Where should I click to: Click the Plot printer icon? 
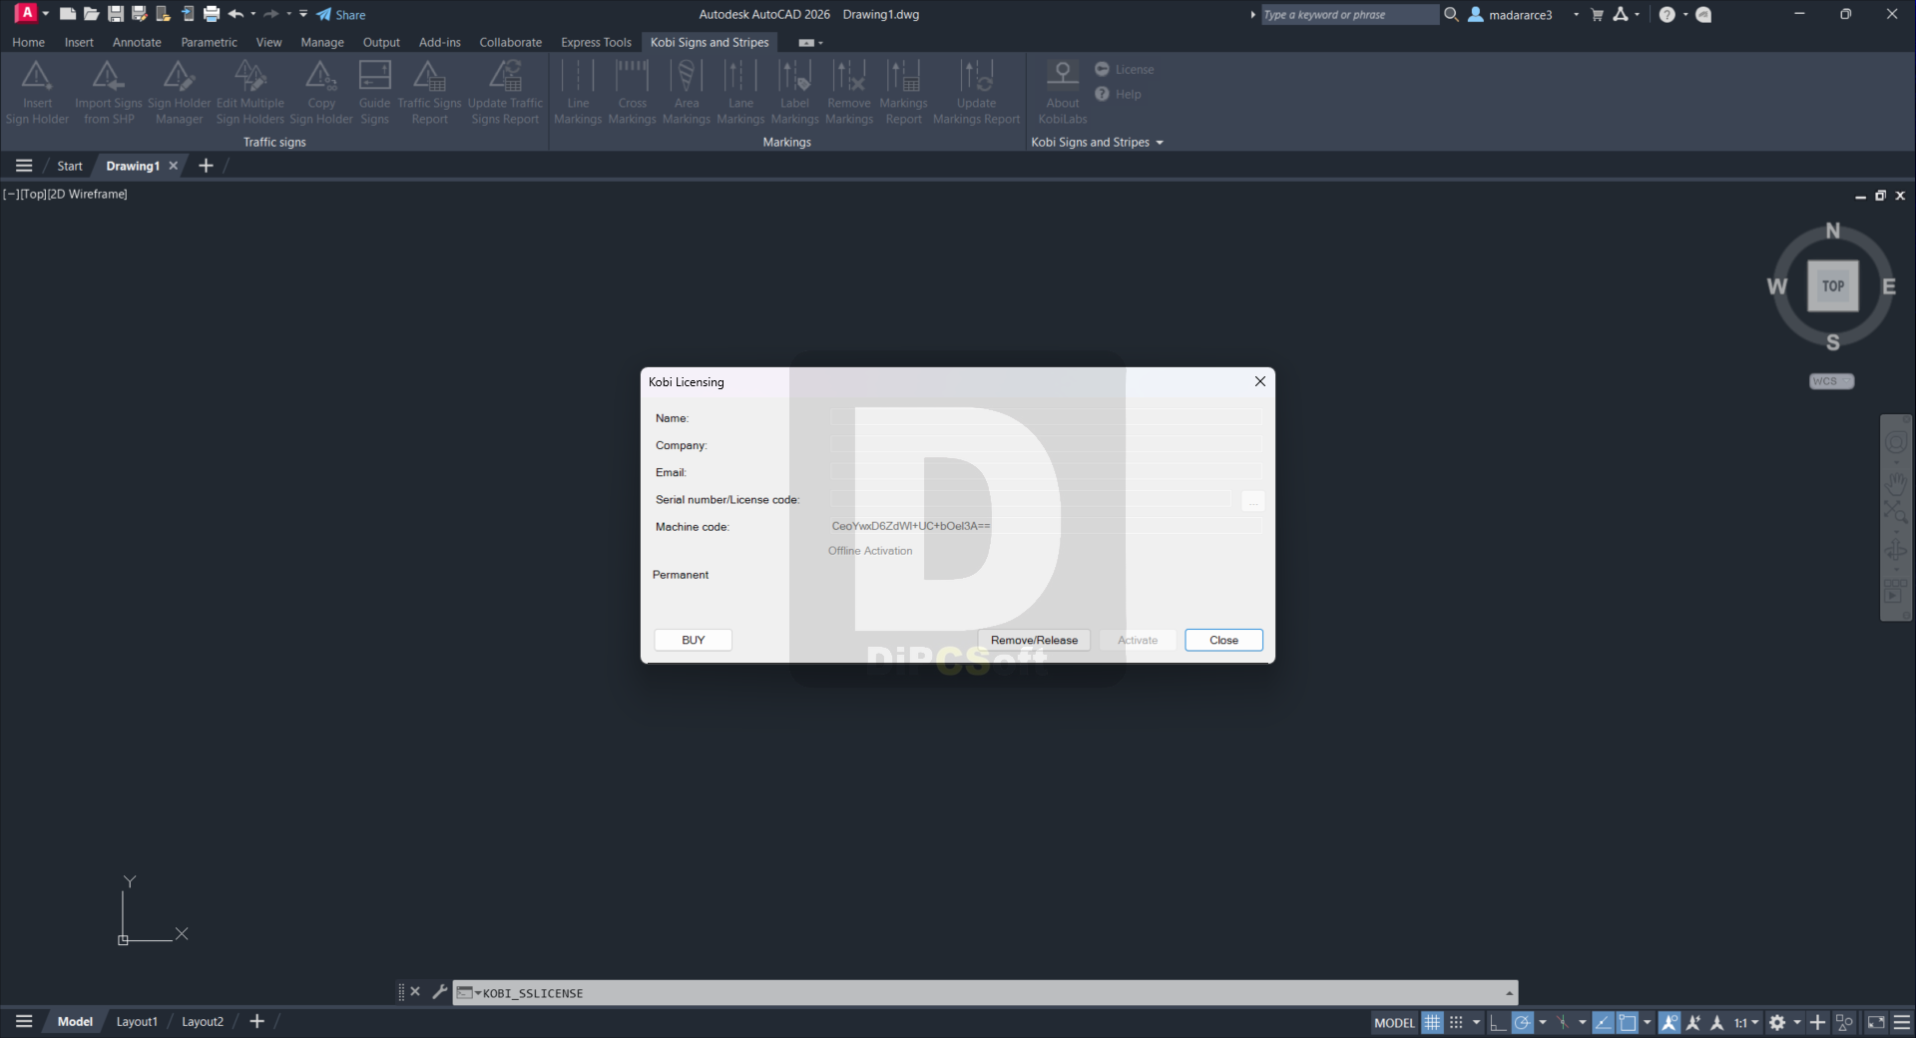point(212,14)
